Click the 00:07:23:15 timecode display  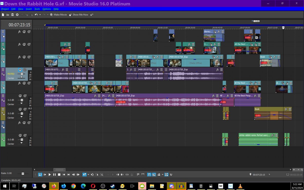click(20, 25)
